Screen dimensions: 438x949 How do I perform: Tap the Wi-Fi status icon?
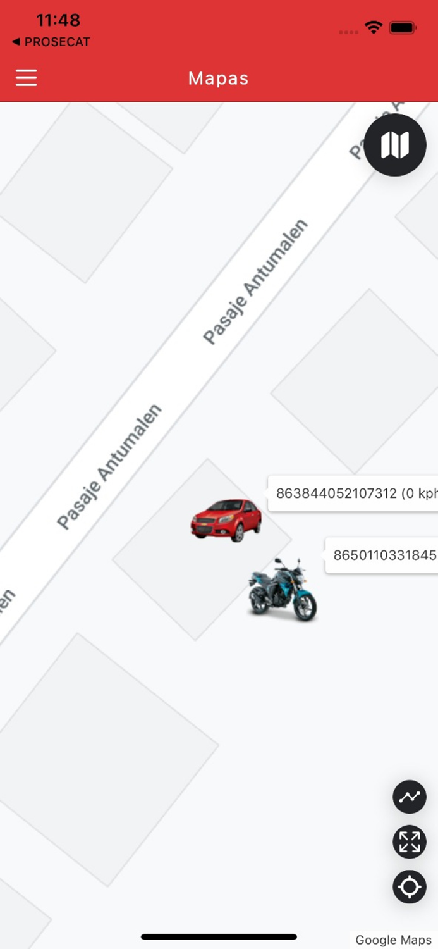(x=374, y=27)
